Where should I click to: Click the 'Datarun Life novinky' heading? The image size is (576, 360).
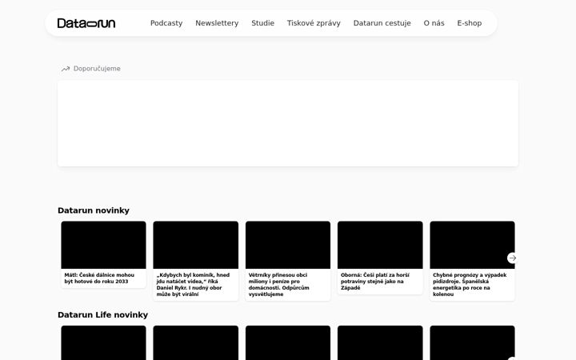(103, 315)
